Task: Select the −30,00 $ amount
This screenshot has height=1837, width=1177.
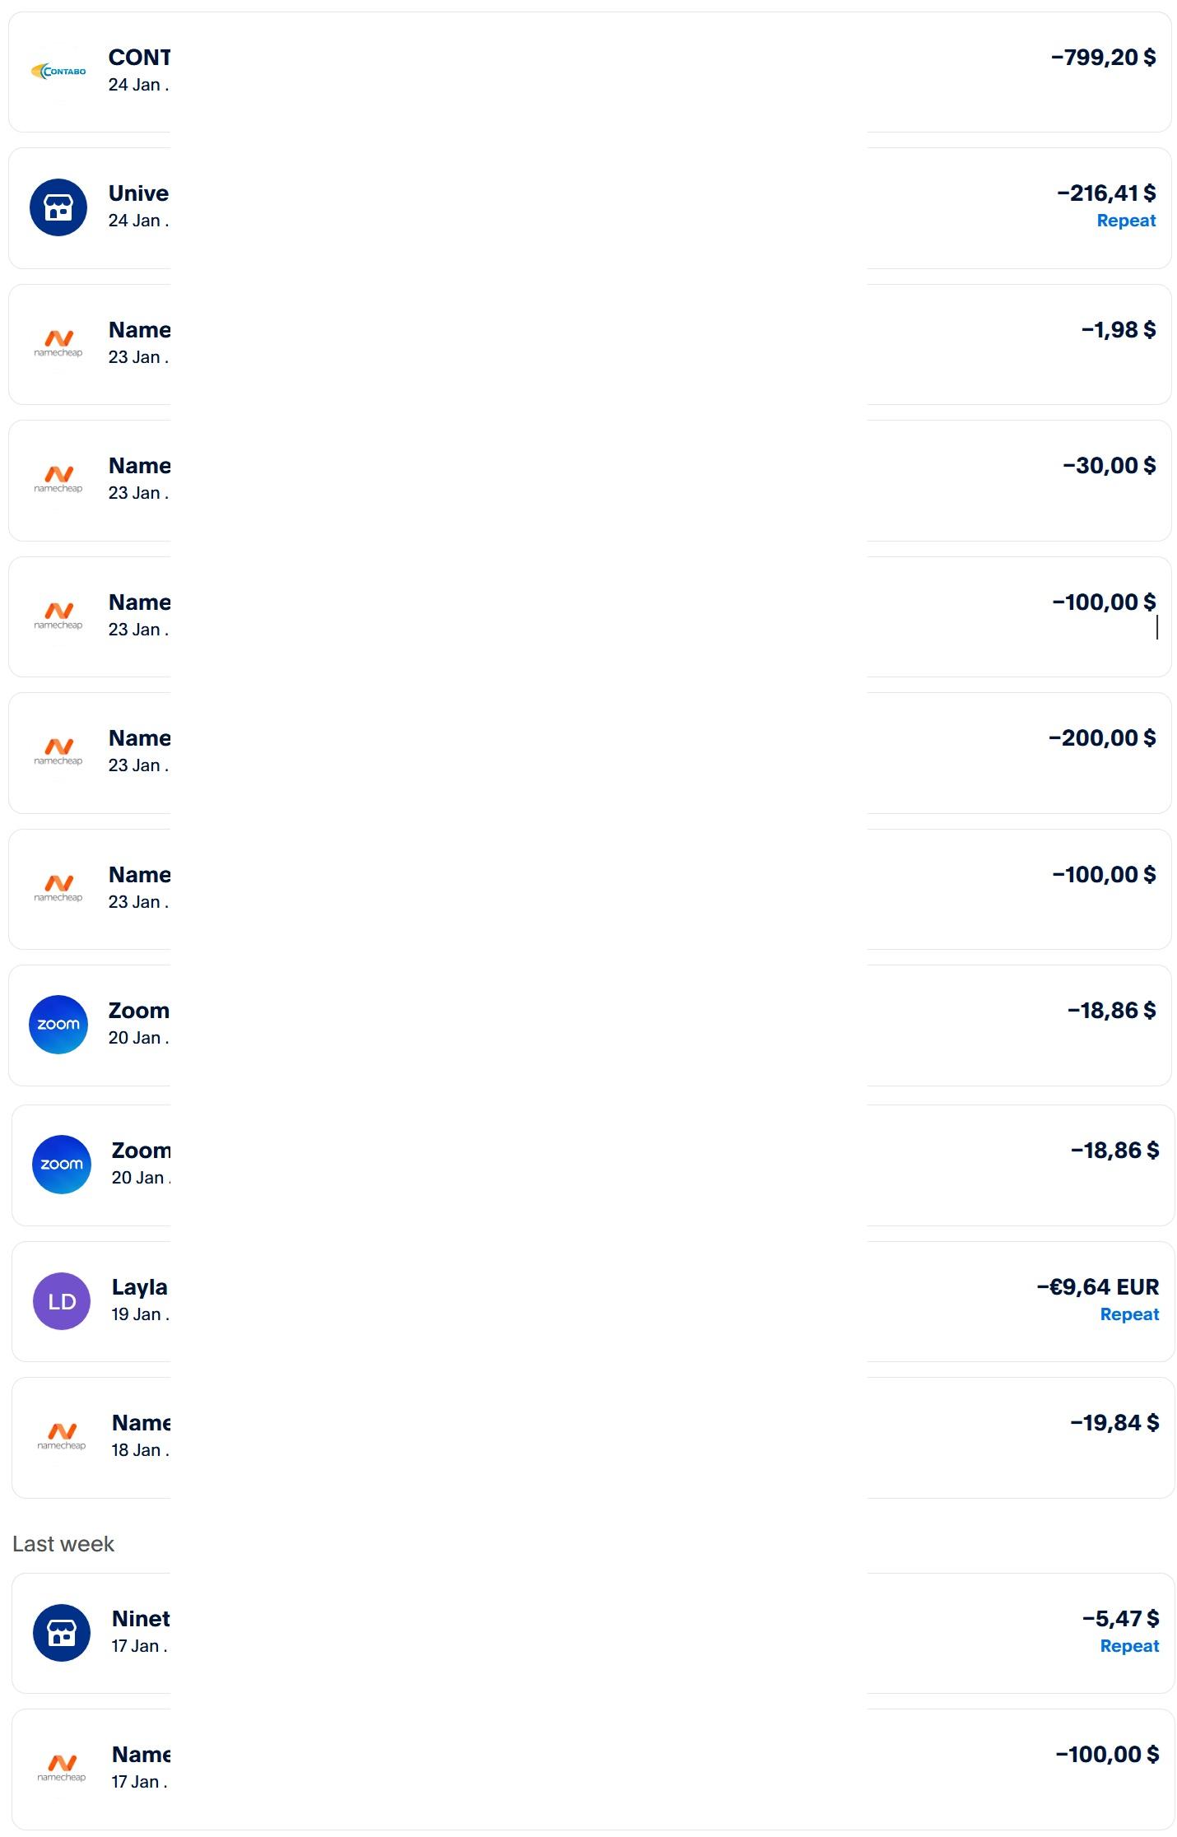Action: (1109, 466)
